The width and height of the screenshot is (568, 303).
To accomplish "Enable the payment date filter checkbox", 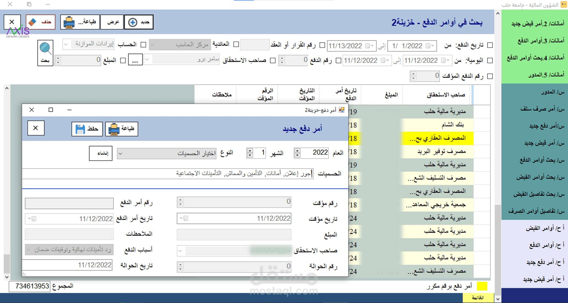I will pyautogui.click(x=490, y=45).
